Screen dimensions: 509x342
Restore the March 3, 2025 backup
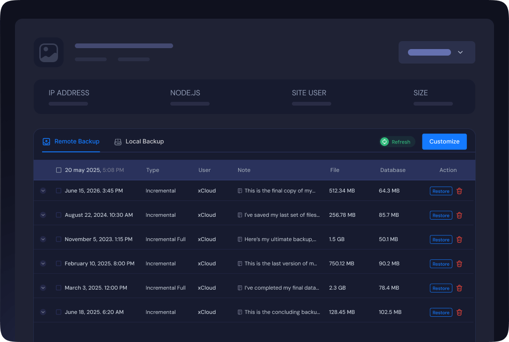(x=441, y=288)
